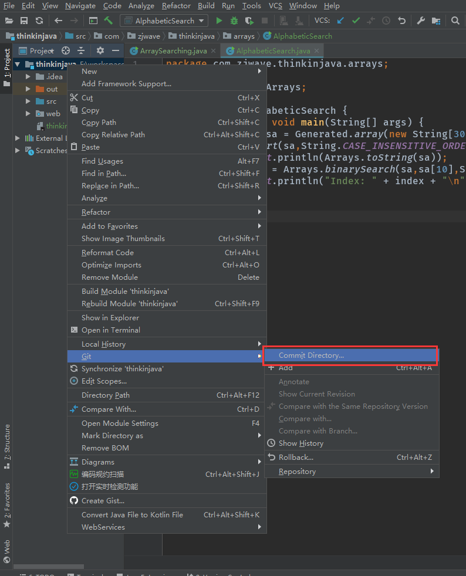Screen dimensions: 466x576
Task: Open Project panel gear settings
Action: pyautogui.click(x=100, y=51)
